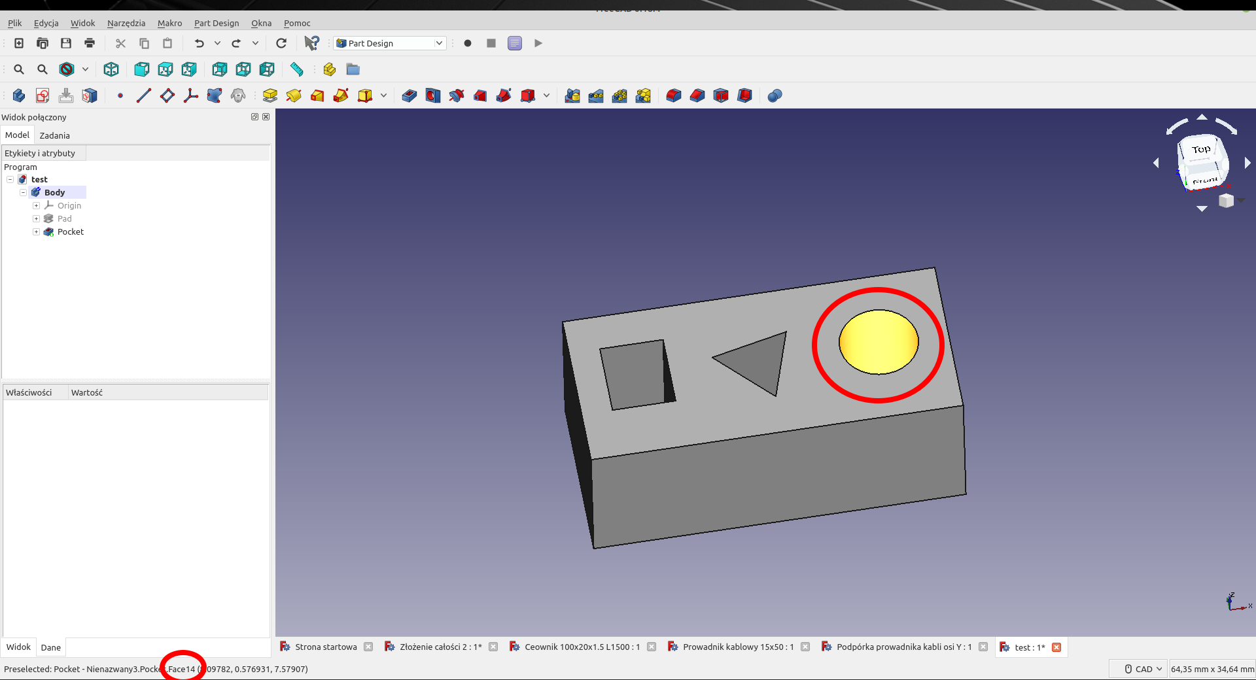Open the Widok menu
Screen dimensions: 1256x680
click(x=82, y=23)
